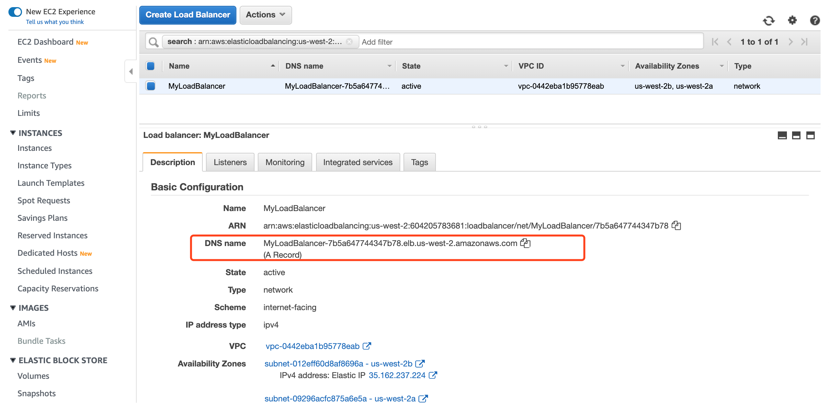Viewport: 829px width, 404px height.
Task: Maximize the details pane with the rightmost layout icon
Action: (x=810, y=135)
